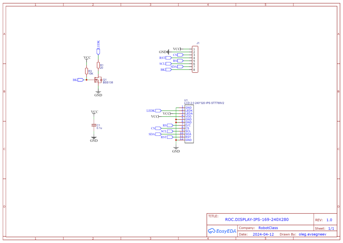Click the U1 'LEDA' pin label

189,114
